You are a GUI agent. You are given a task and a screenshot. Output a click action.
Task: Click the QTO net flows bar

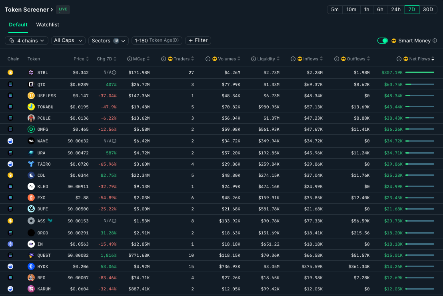coord(420,84)
